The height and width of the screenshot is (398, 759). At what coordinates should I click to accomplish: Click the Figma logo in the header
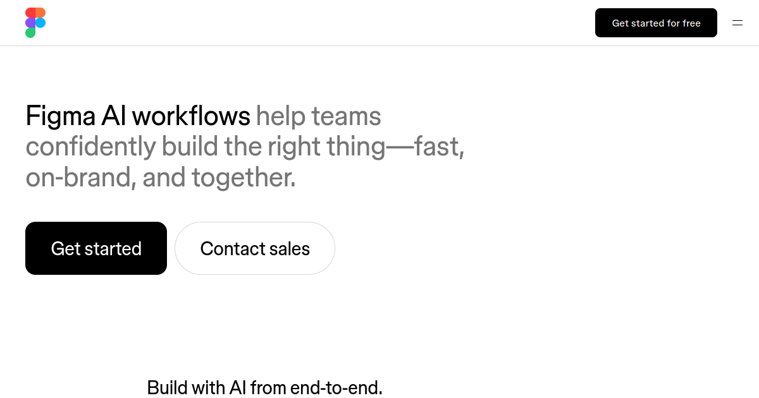[35, 23]
